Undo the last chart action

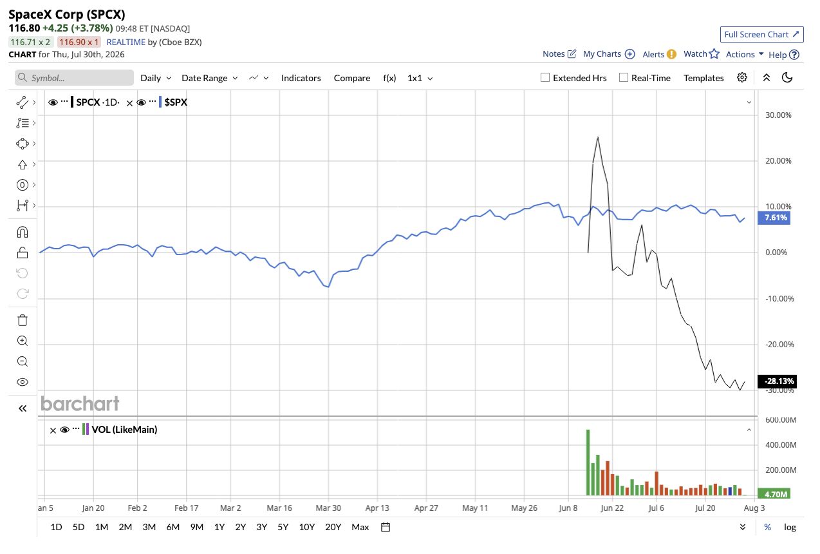pos(23,273)
